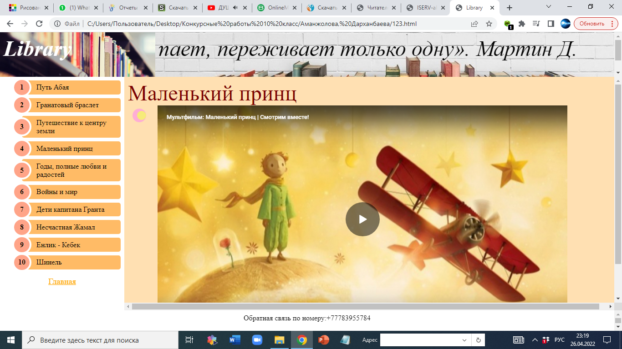The image size is (622, 349).
Task: Switch the РУС input language
Action: point(560,340)
